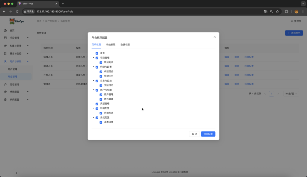This screenshot has width=307, height=177.
Task: Collapse the 系统配置 tree node arrow
Action: [94, 117]
